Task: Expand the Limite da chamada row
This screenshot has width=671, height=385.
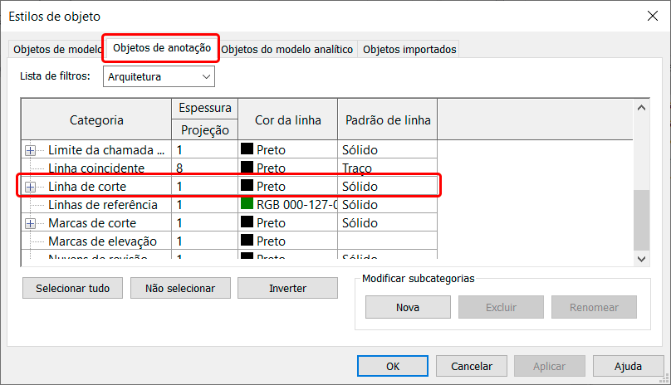Action: pyautogui.click(x=30, y=150)
